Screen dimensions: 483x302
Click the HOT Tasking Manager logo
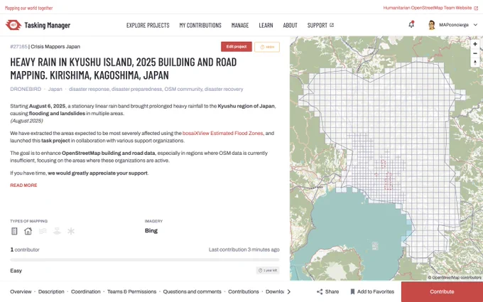13,25
